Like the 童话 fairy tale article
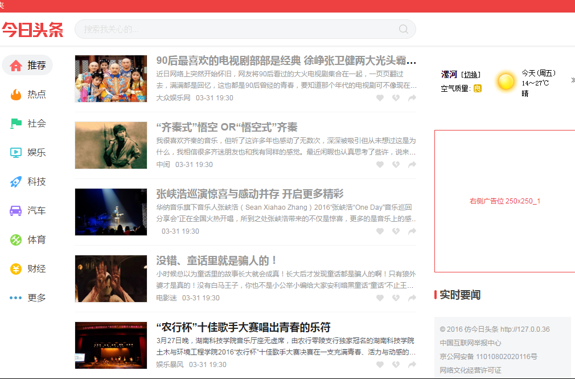 (x=380, y=298)
